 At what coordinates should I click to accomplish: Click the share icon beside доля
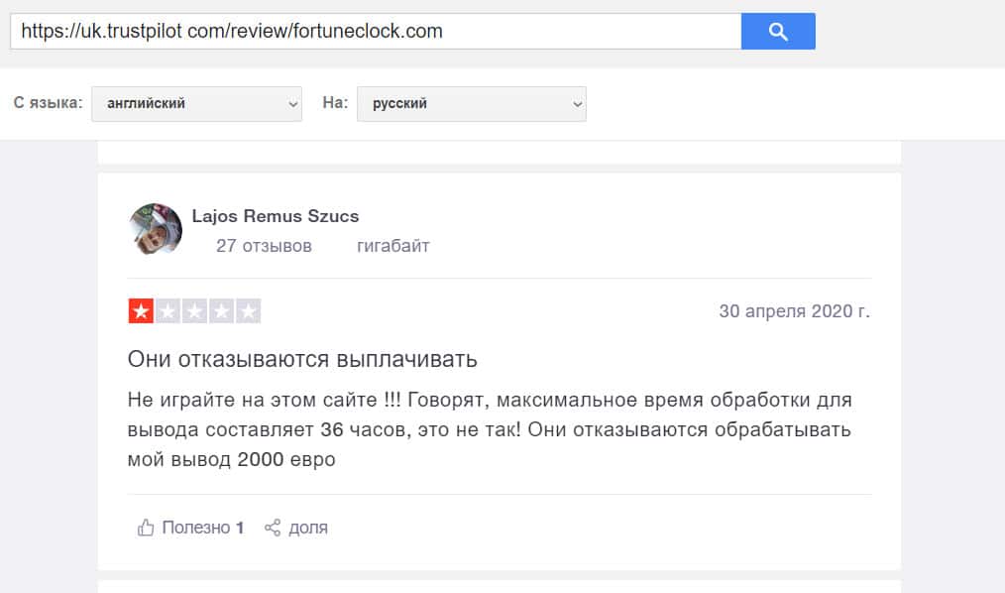[x=273, y=528]
